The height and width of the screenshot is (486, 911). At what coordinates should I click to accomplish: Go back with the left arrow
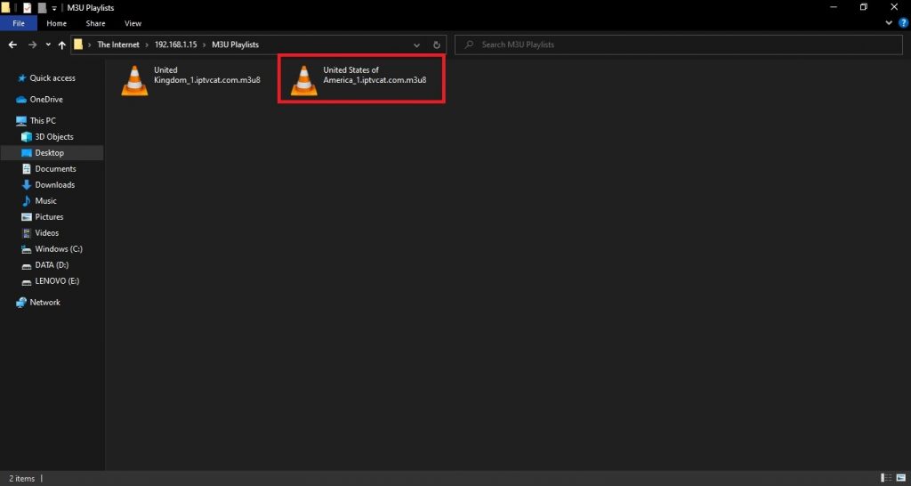[12, 45]
